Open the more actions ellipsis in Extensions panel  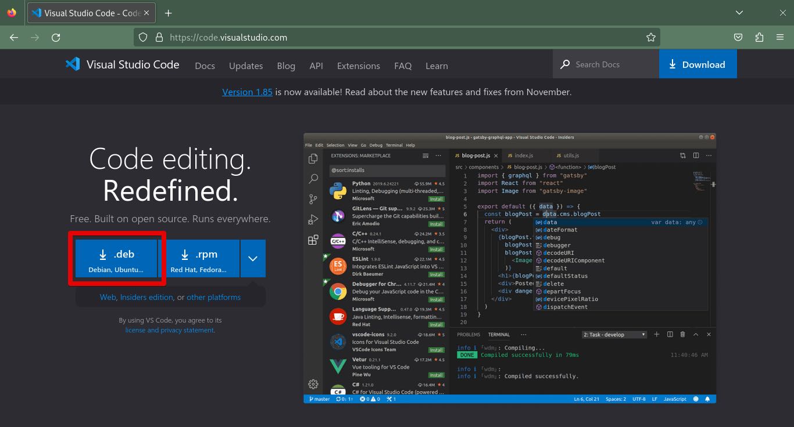[439, 155]
